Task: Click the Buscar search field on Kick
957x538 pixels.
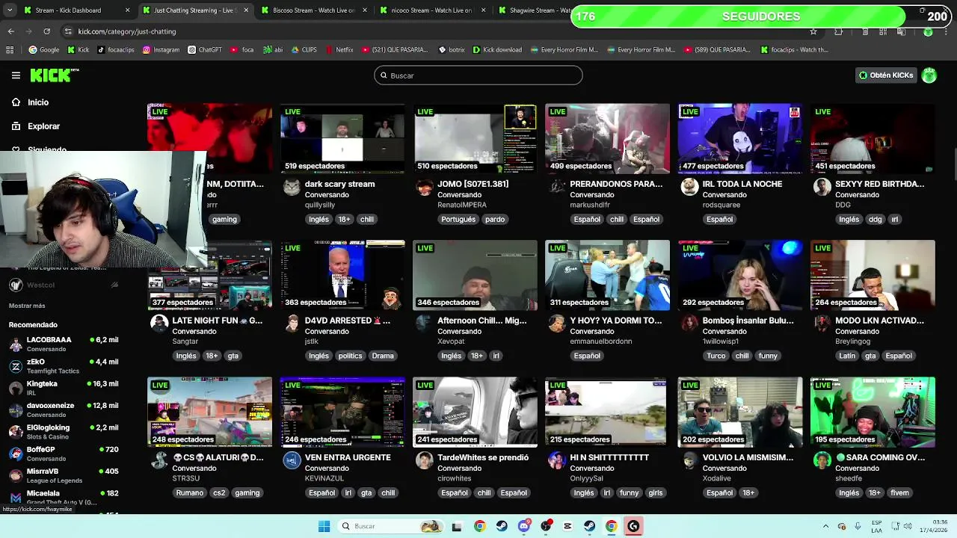Action: click(478, 75)
